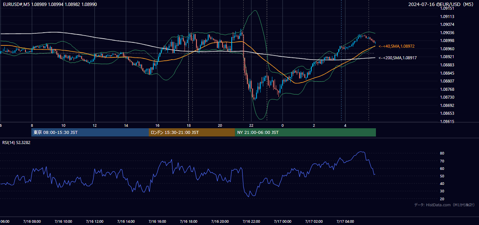Viewport: 479px width, 225px height.
Task: Click hour 14 on the price chart time axis
Action: pyautogui.click(x=126, y=125)
